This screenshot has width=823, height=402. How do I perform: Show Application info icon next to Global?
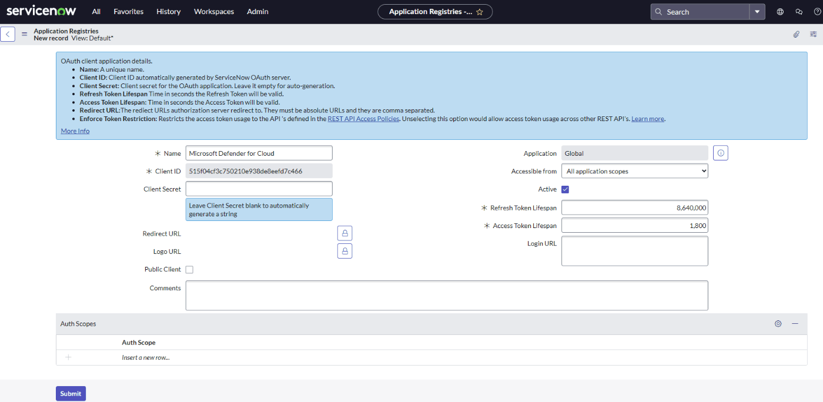721,153
